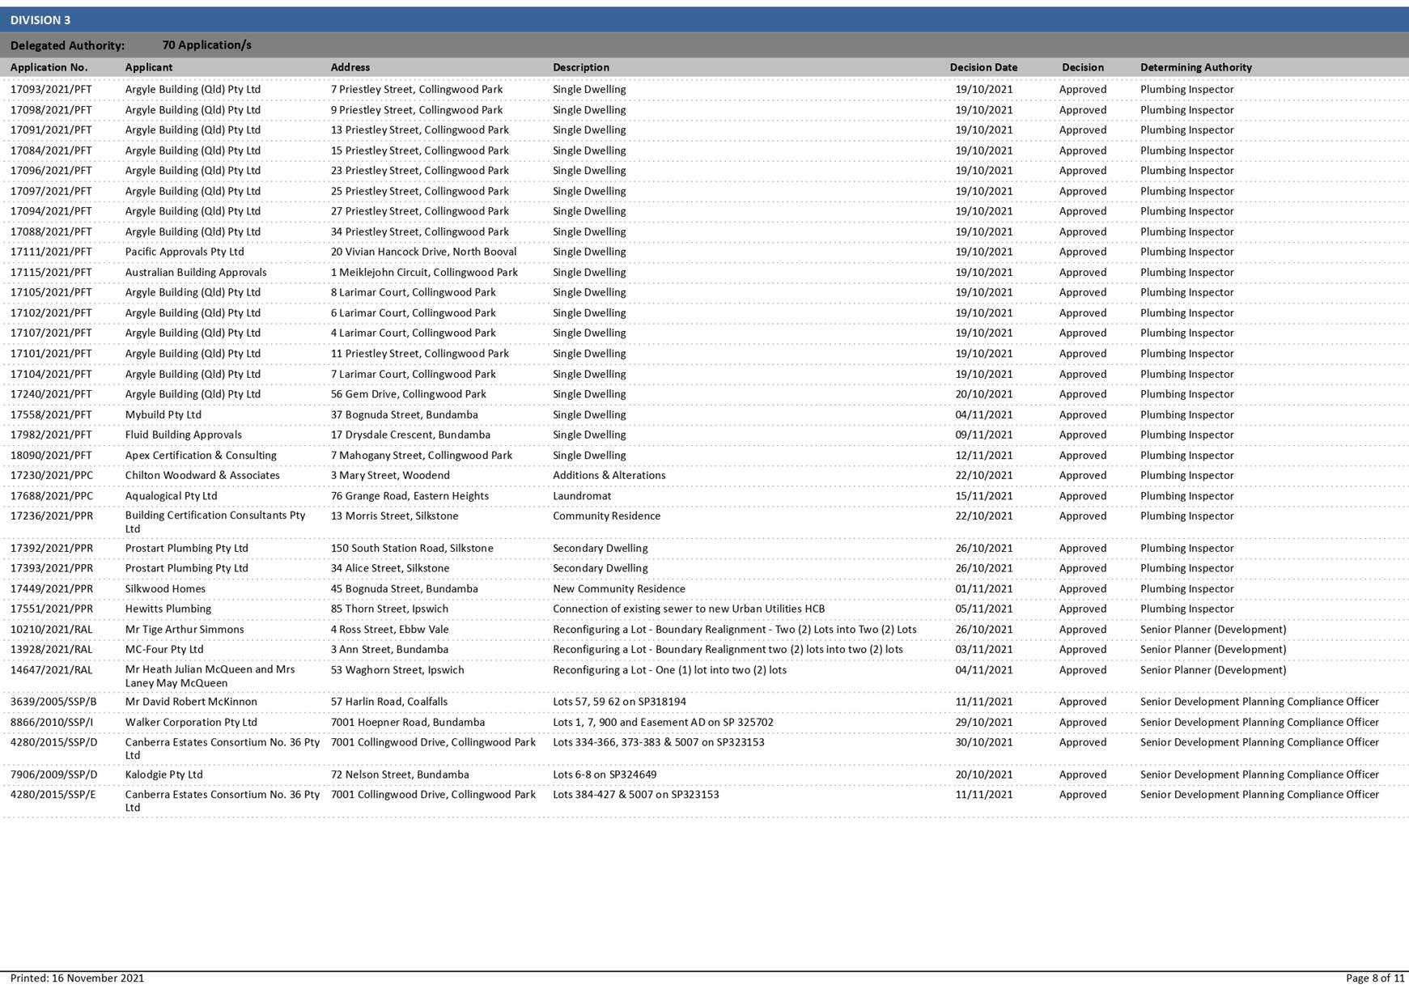Image resolution: width=1409 pixels, height=993 pixels.
Task: Click applicant 'Australian Building Approvals'
Action: coord(196,273)
